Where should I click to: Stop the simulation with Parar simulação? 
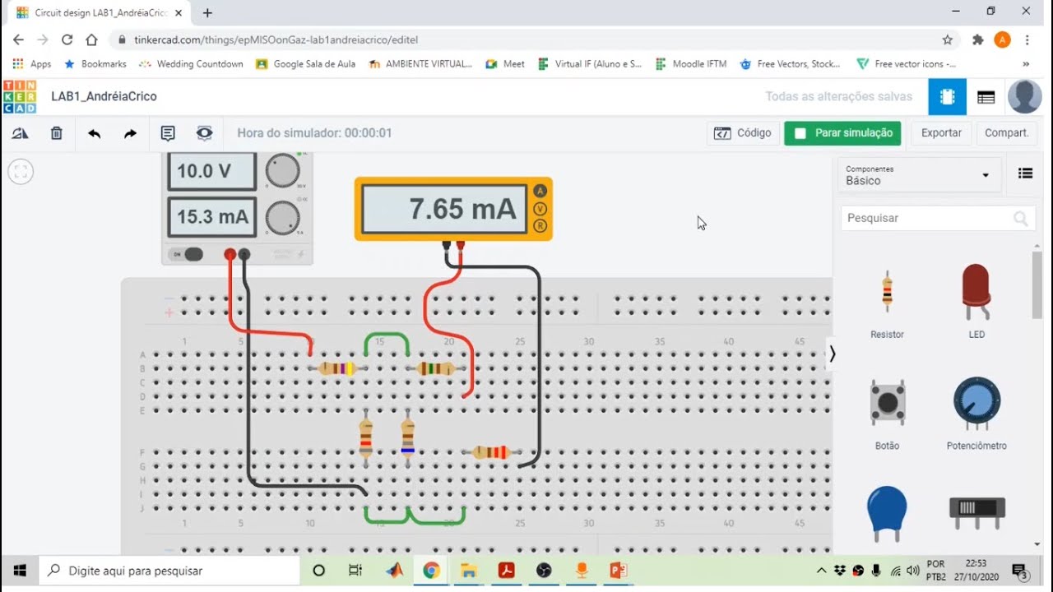point(843,133)
